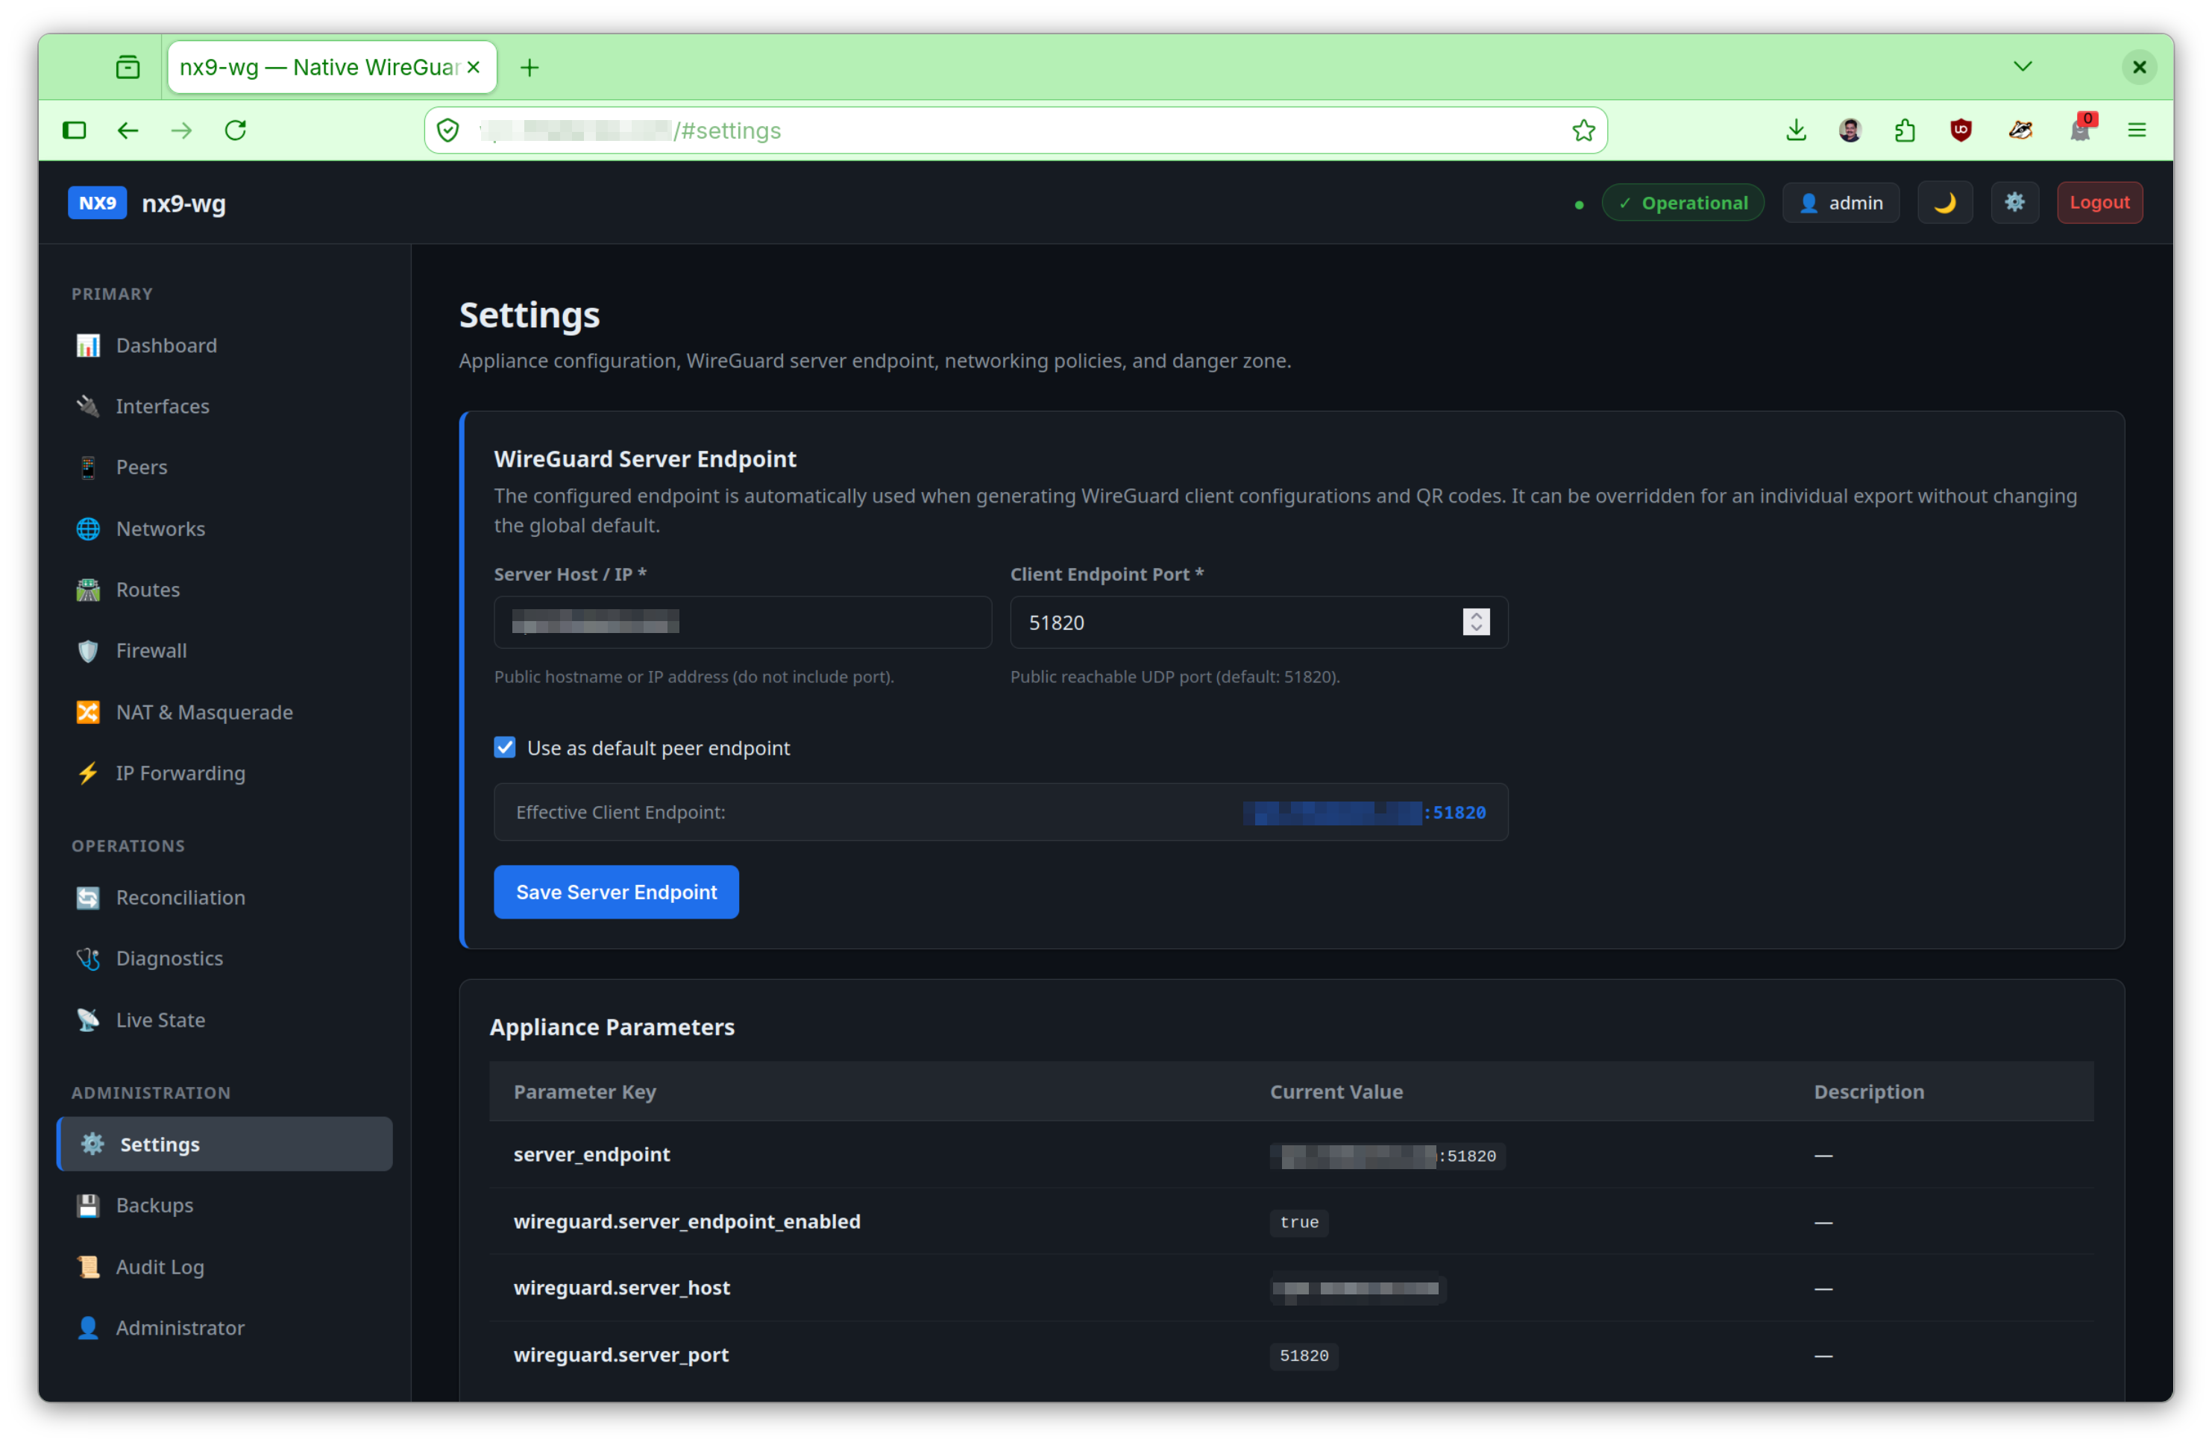The image size is (2212, 1445).
Task: Open a new browser tab
Action: pos(530,67)
